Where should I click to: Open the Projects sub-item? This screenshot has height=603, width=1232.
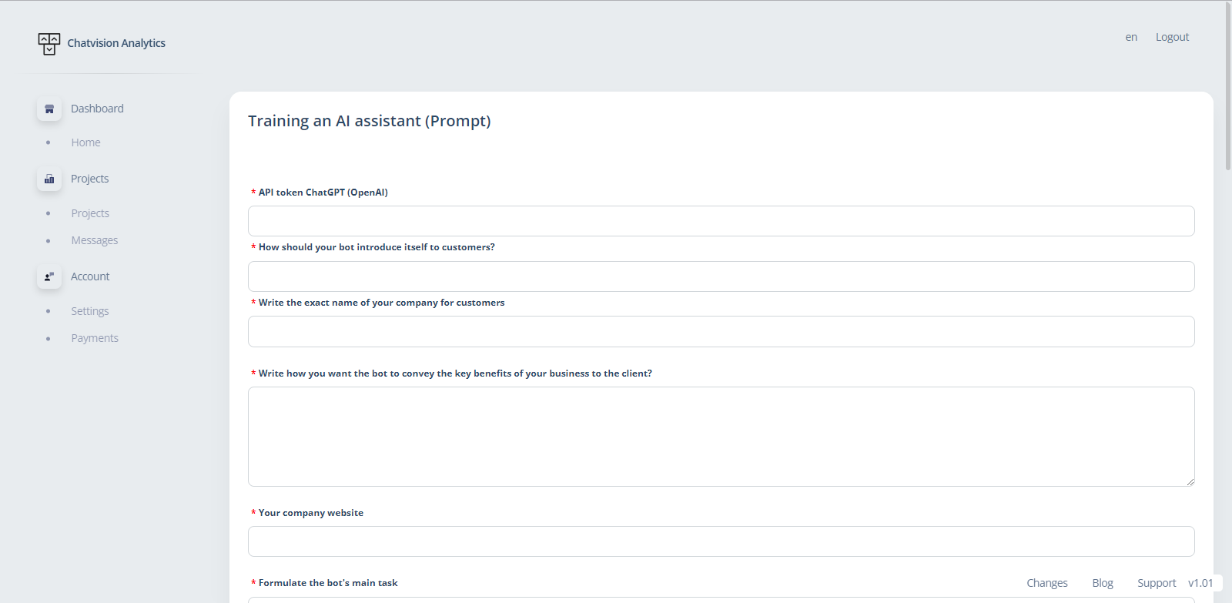point(90,213)
